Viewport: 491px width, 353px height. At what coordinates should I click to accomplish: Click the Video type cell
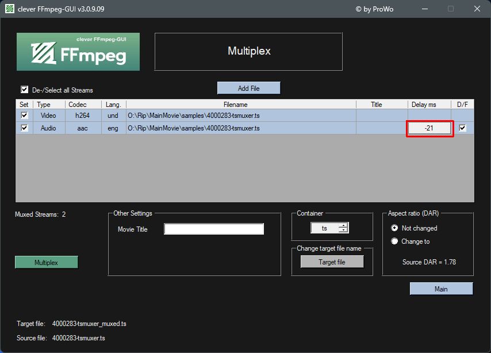49,116
